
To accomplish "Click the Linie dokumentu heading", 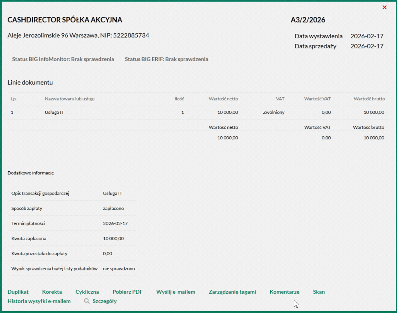I will pos(30,82).
